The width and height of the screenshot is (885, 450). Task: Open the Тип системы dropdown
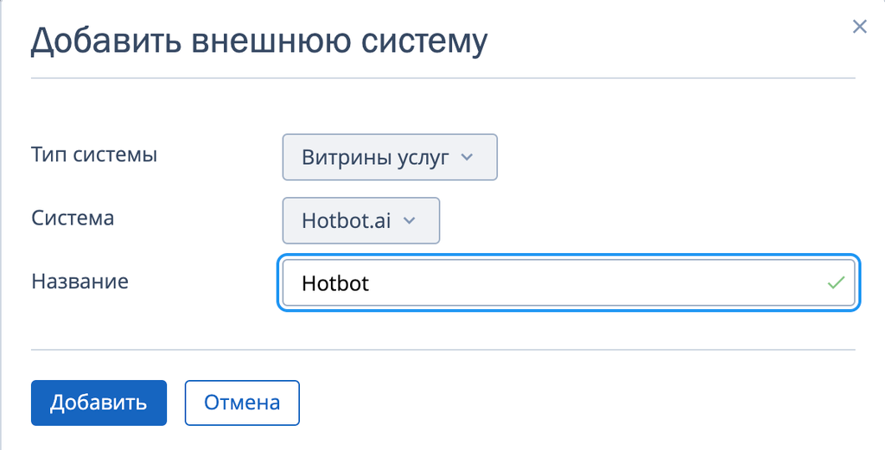(x=389, y=157)
